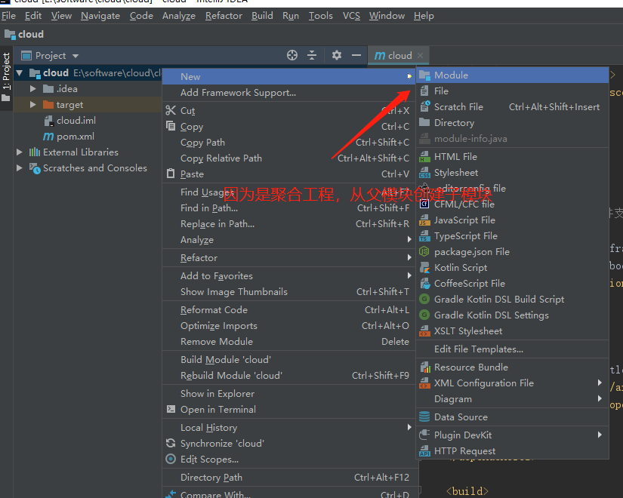Toggle the 1: Project tool window sidebar button
Image resolution: width=623 pixels, height=498 pixels.
[x=6, y=77]
